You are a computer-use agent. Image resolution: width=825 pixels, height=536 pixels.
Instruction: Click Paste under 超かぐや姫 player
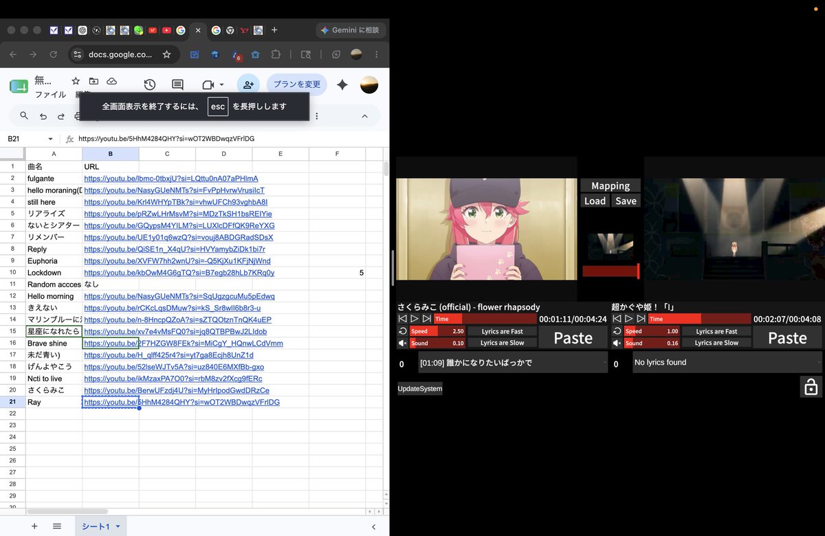coord(787,337)
